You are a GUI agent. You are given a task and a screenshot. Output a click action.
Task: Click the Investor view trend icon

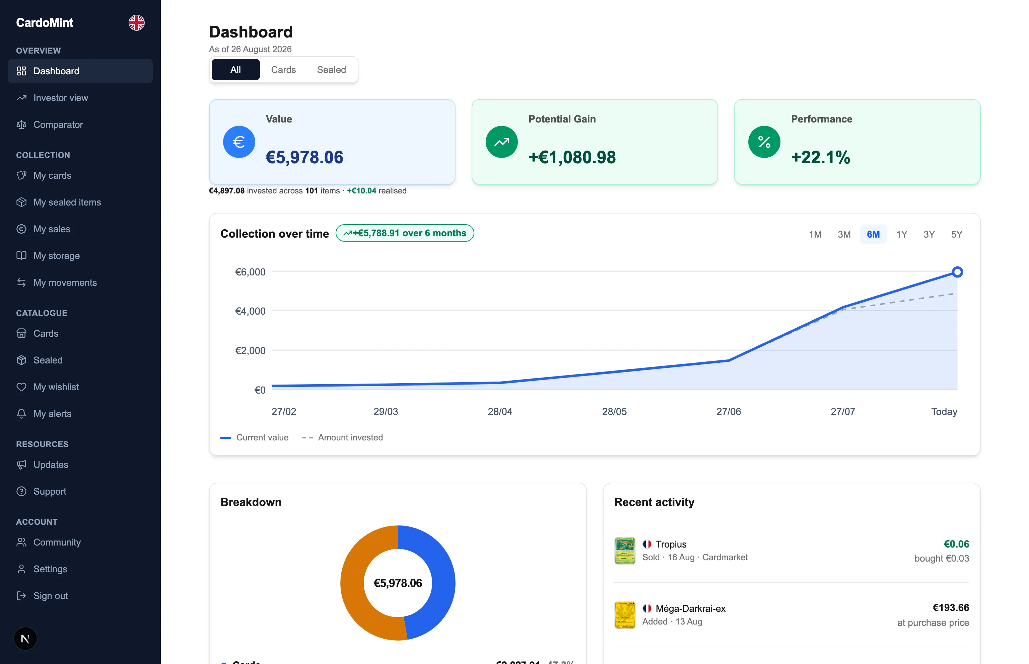[21, 98]
